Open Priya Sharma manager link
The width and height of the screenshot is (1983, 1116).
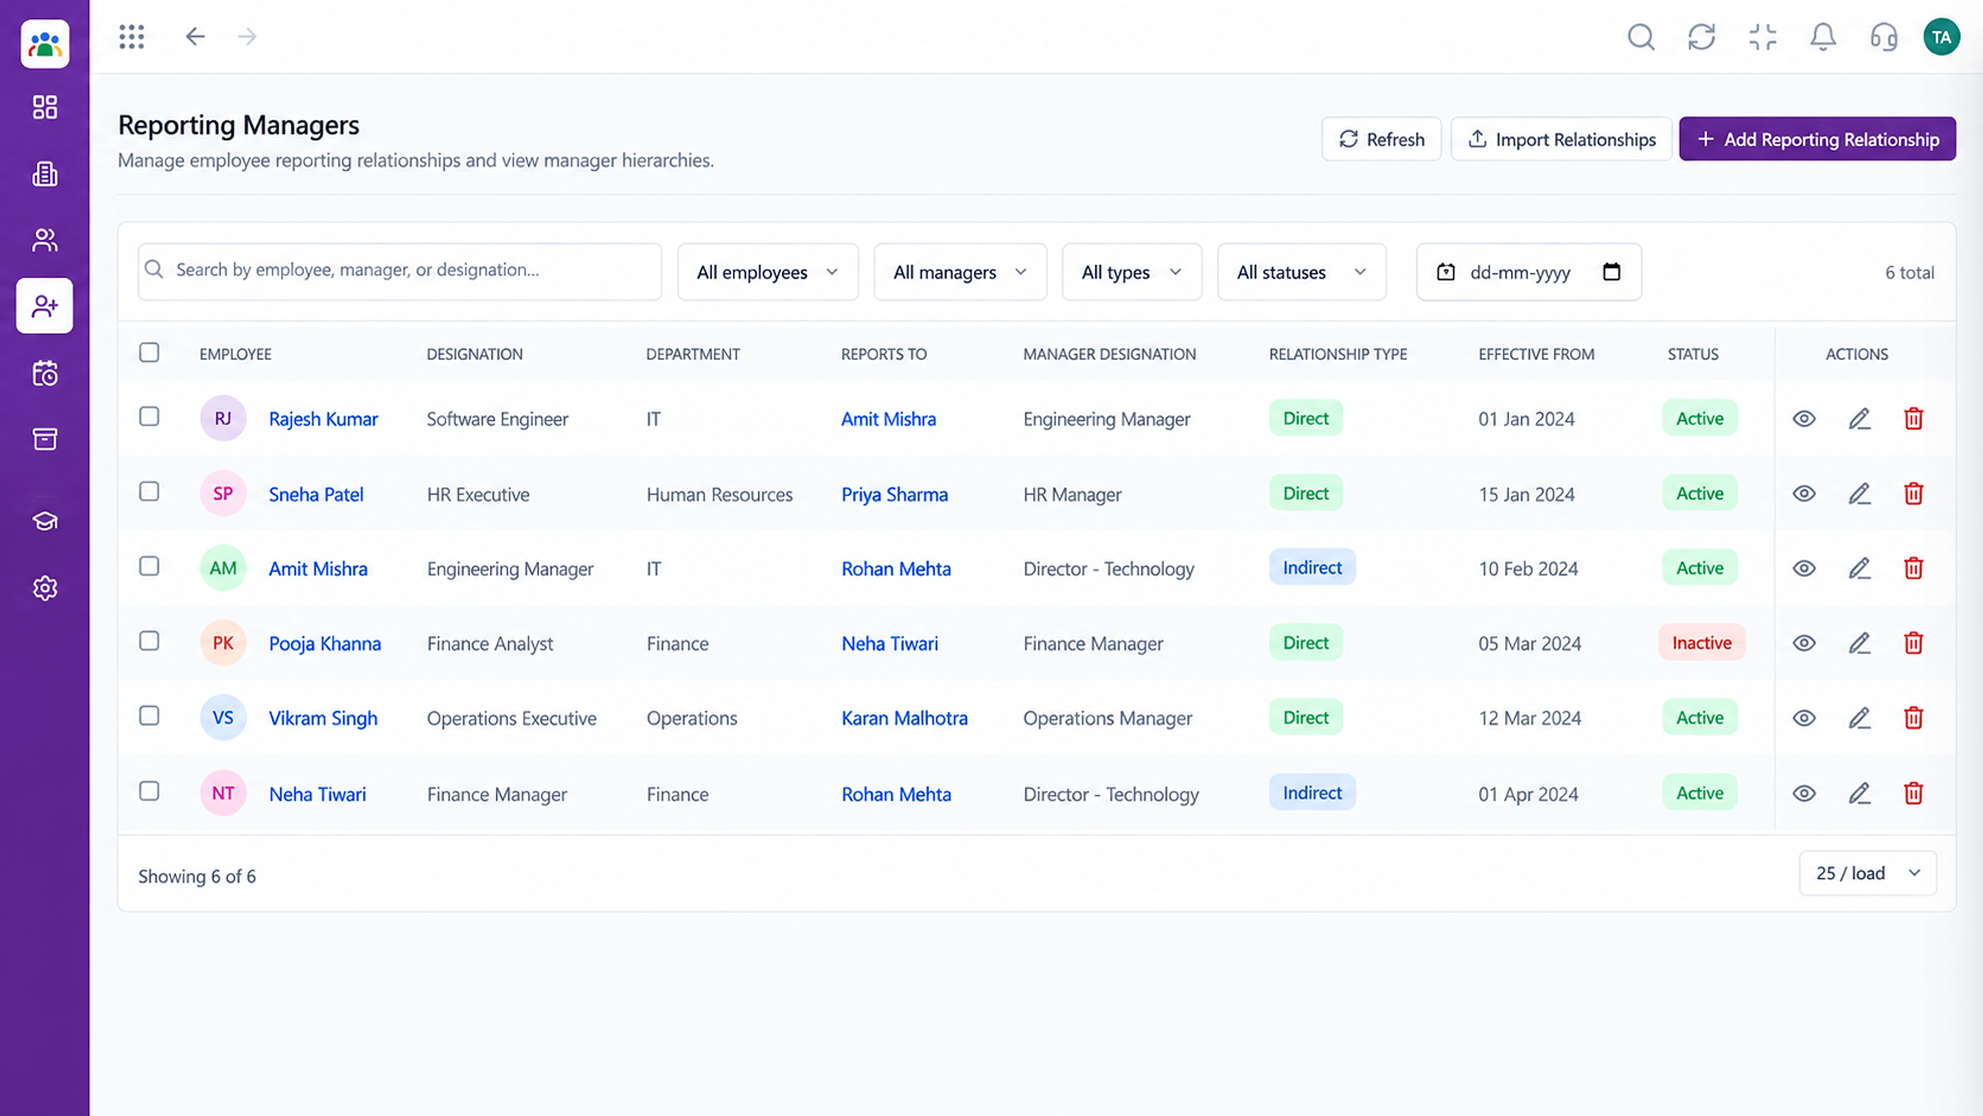pyautogui.click(x=894, y=494)
